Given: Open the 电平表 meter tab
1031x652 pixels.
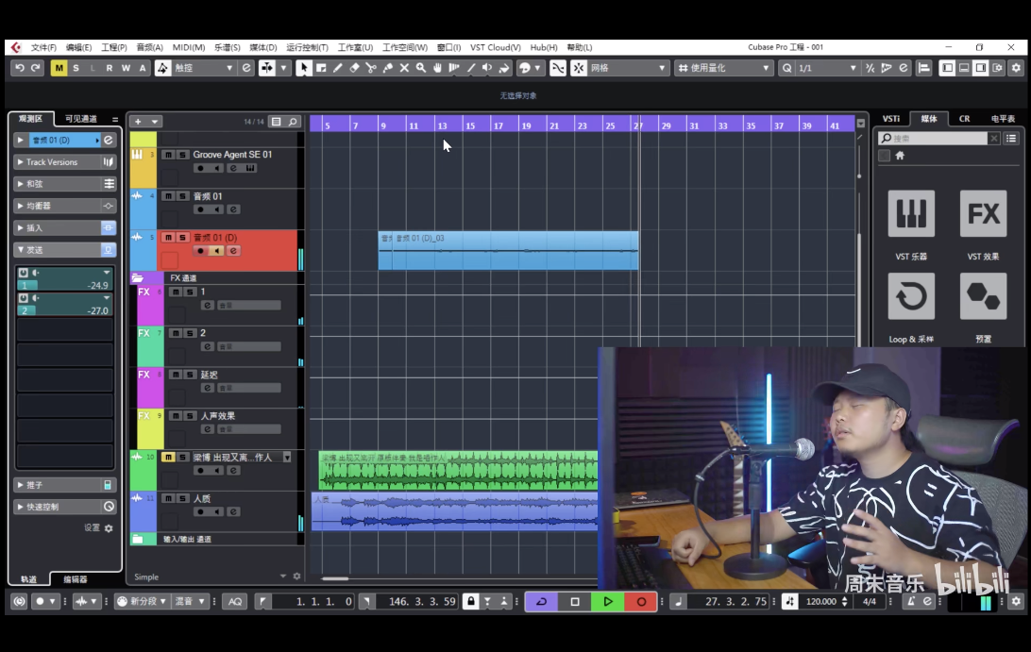Looking at the screenshot, I should click(x=1003, y=119).
